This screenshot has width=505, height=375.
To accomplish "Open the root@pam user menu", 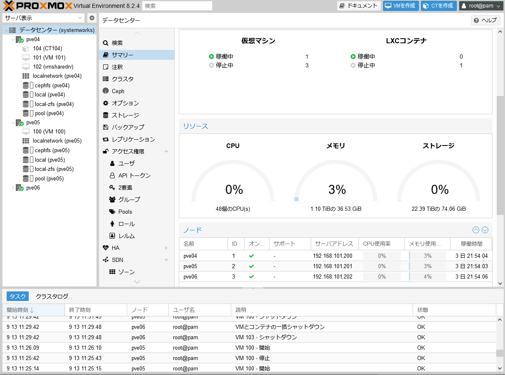I will point(481,6).
